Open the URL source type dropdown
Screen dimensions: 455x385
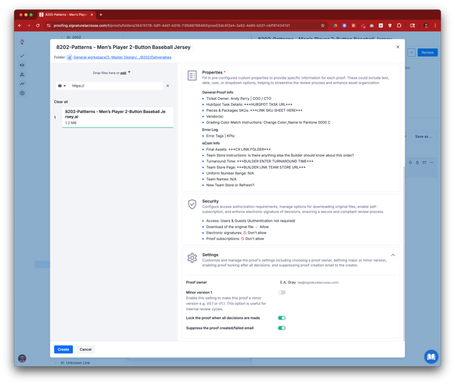click(62, 86)
